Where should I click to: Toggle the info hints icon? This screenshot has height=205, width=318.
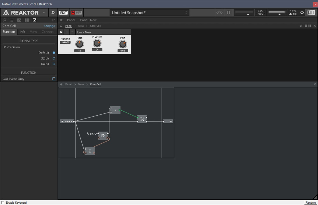[x=228, y=13]
